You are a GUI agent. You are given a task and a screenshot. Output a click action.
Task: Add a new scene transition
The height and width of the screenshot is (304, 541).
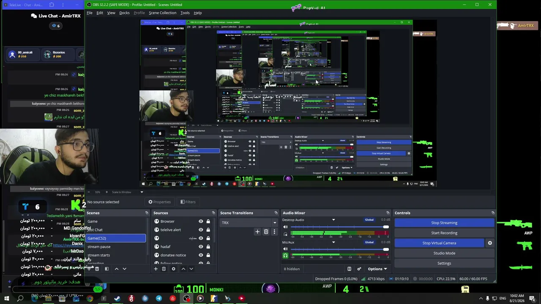[x=257, y=231]
